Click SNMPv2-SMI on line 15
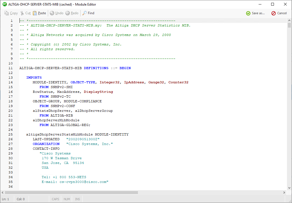The height and width of the screenshot is (203, 292). (x=62, y=87)
